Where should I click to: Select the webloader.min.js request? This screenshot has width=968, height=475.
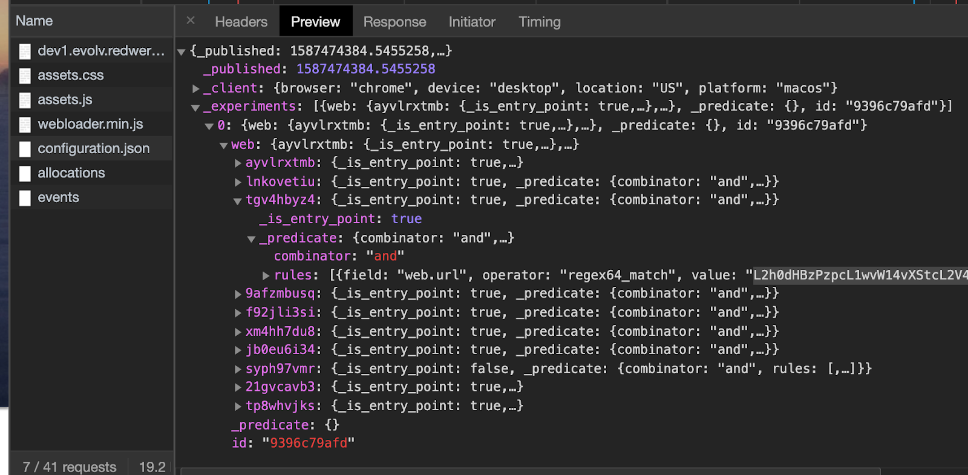[92, 124]
